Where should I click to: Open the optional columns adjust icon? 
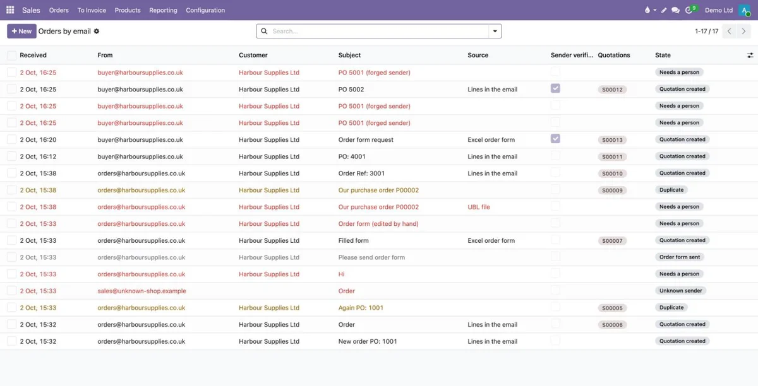(x=750, y=56)
